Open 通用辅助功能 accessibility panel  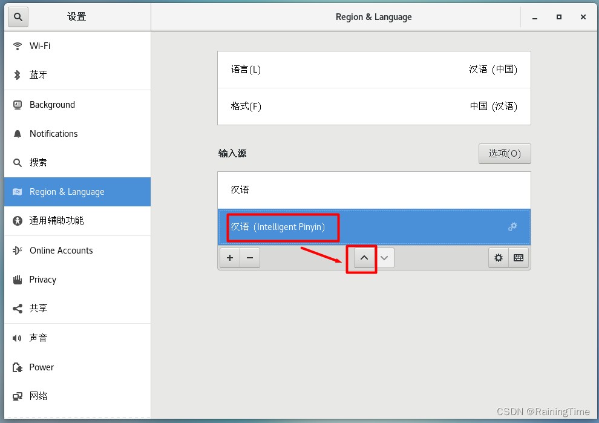pos(77,221)
